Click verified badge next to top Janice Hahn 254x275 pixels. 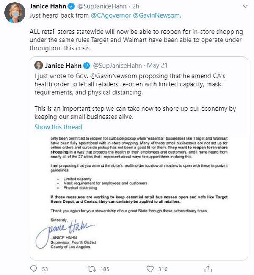pos(71,6)
